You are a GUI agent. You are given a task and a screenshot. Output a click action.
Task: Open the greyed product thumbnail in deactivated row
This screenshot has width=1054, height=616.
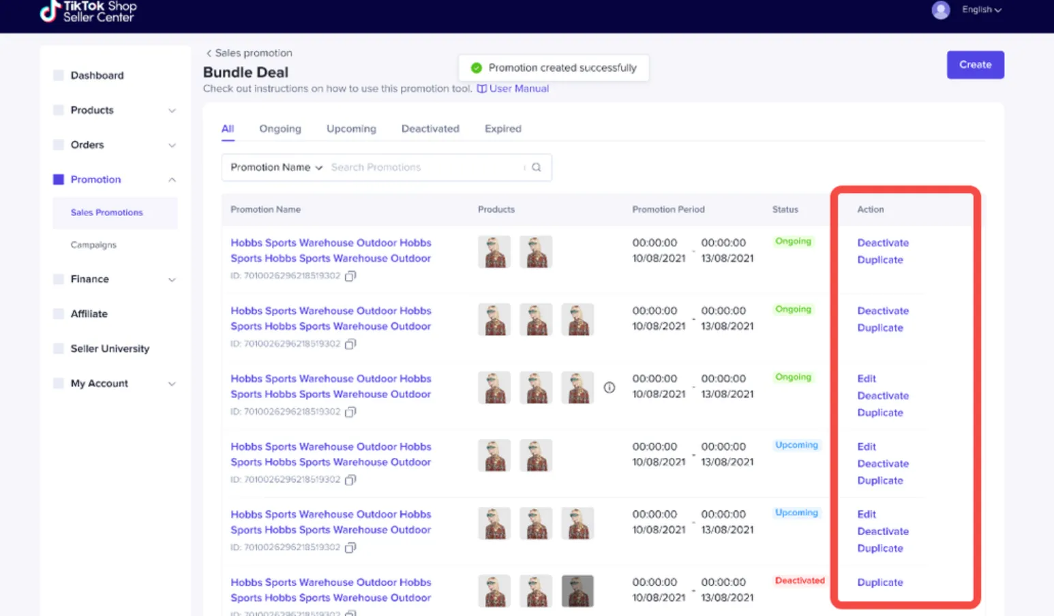tap(577, 591)
